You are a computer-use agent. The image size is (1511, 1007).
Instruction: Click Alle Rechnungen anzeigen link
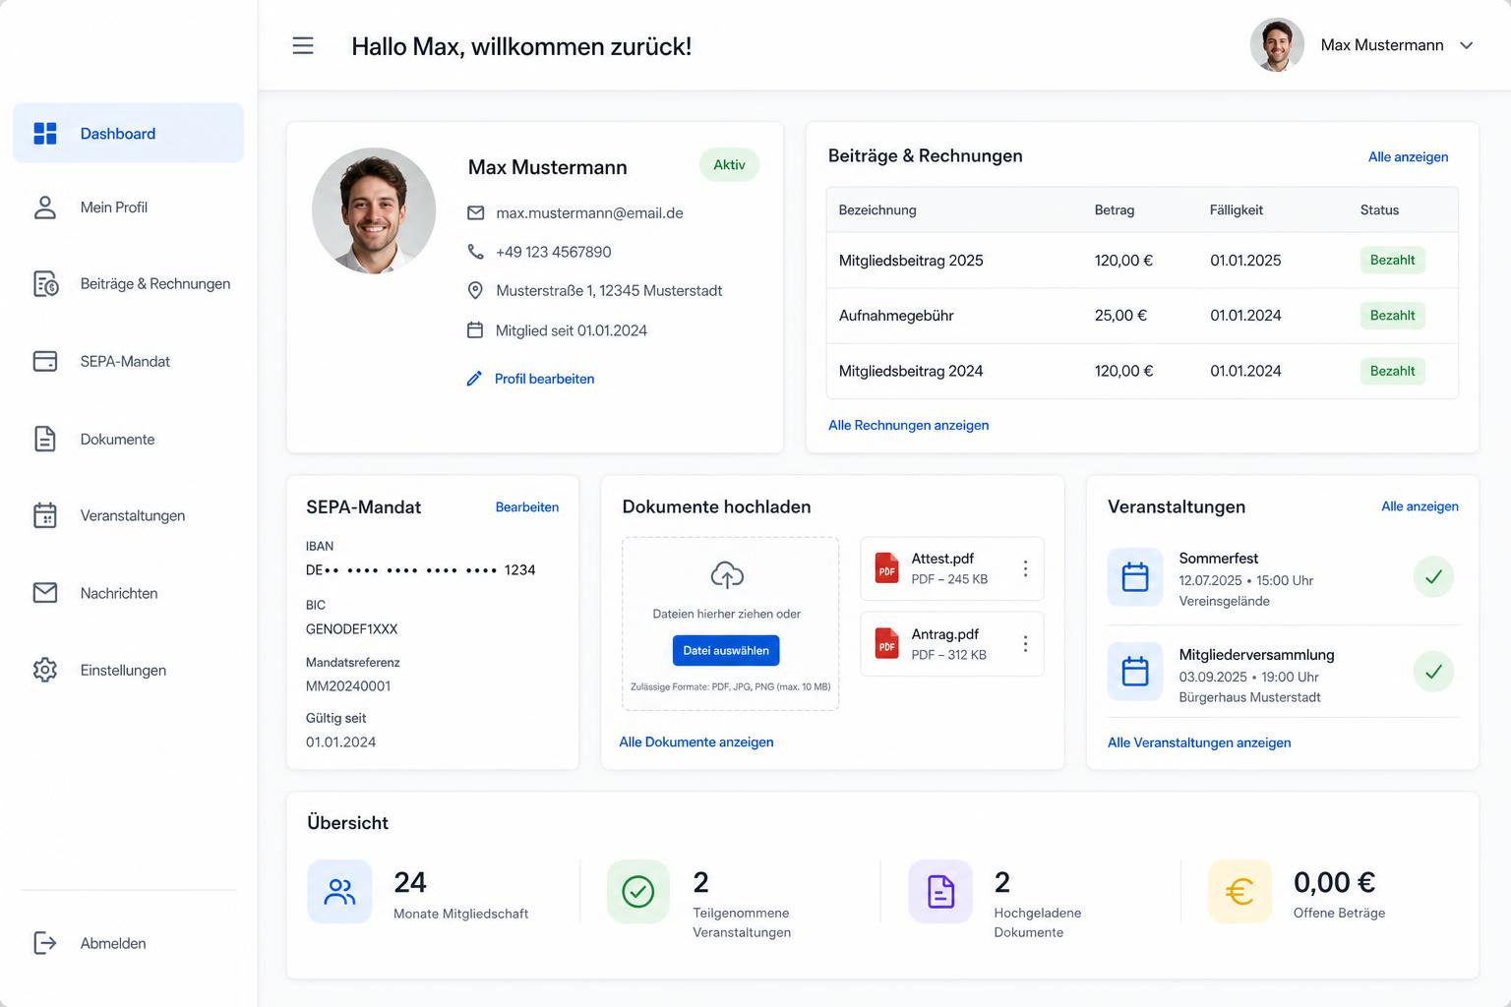tap(908, 425)
